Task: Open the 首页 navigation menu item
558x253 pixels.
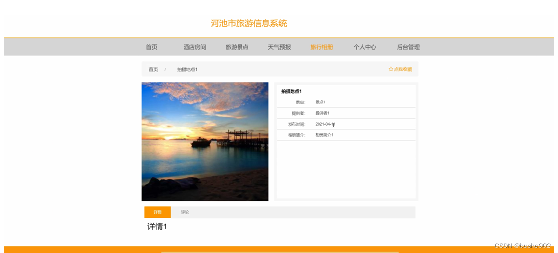Action: click(x=151, y=47)
